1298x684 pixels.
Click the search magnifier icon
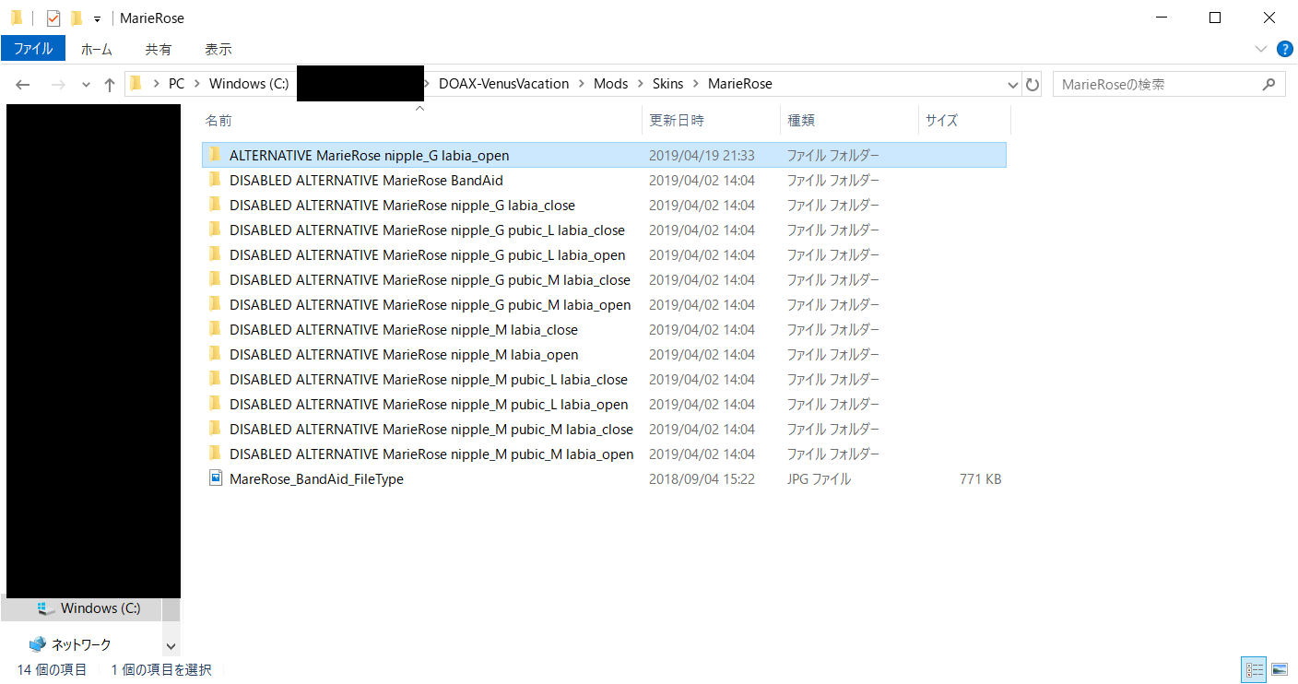[1269, 84]
